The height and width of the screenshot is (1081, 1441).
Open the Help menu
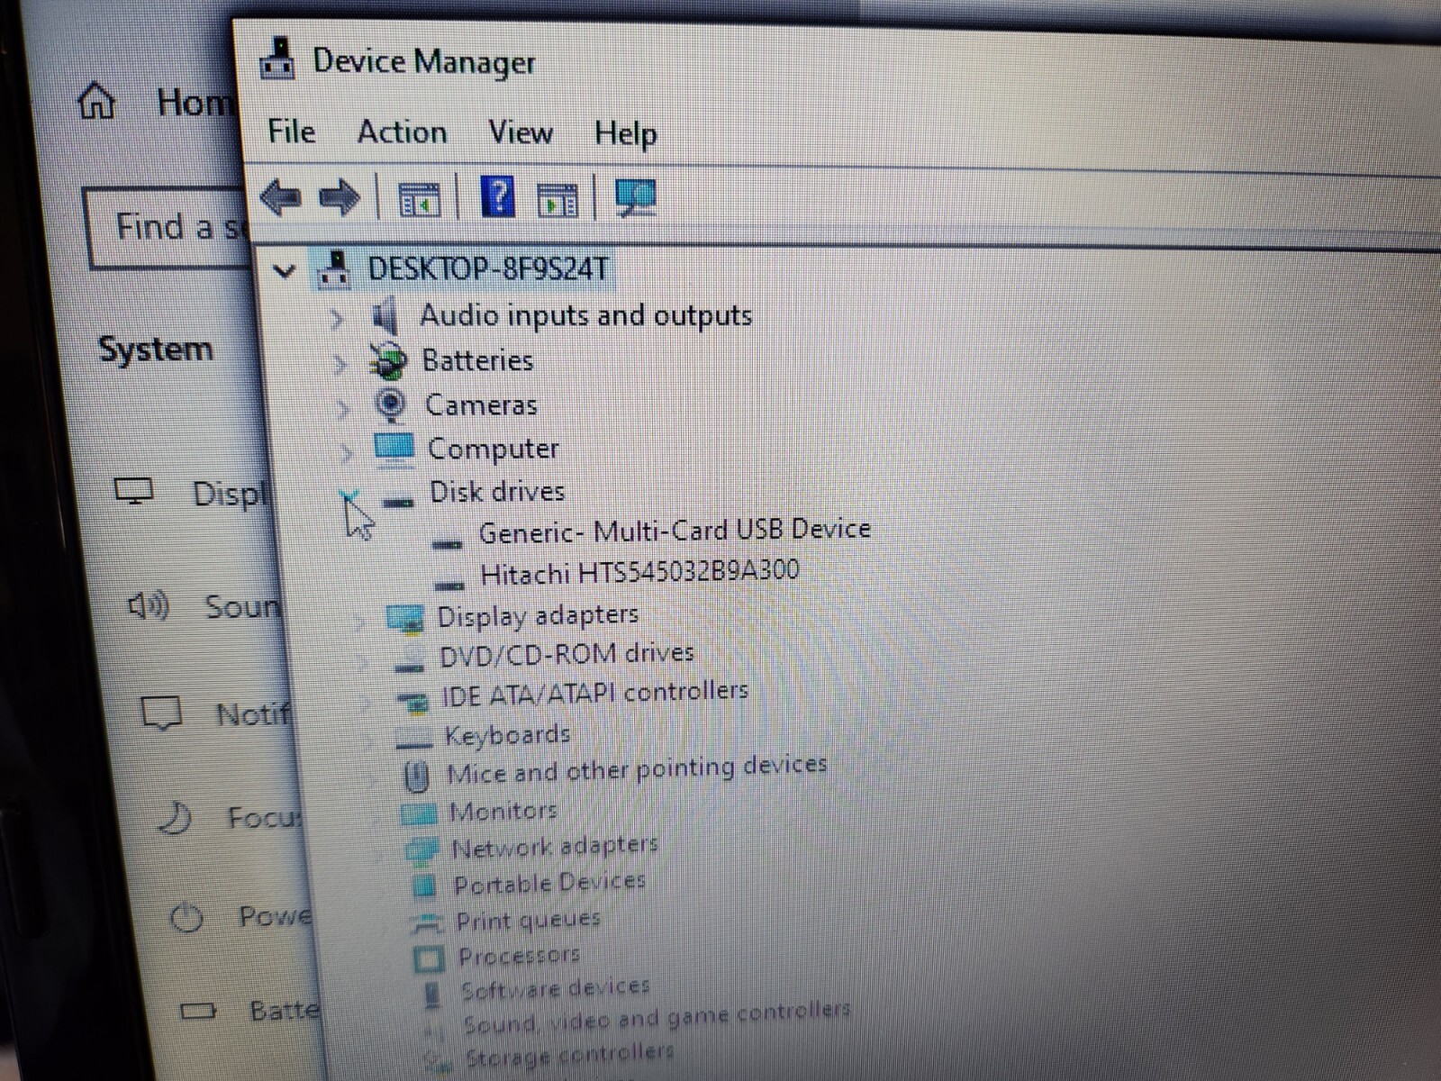(625, 134)
